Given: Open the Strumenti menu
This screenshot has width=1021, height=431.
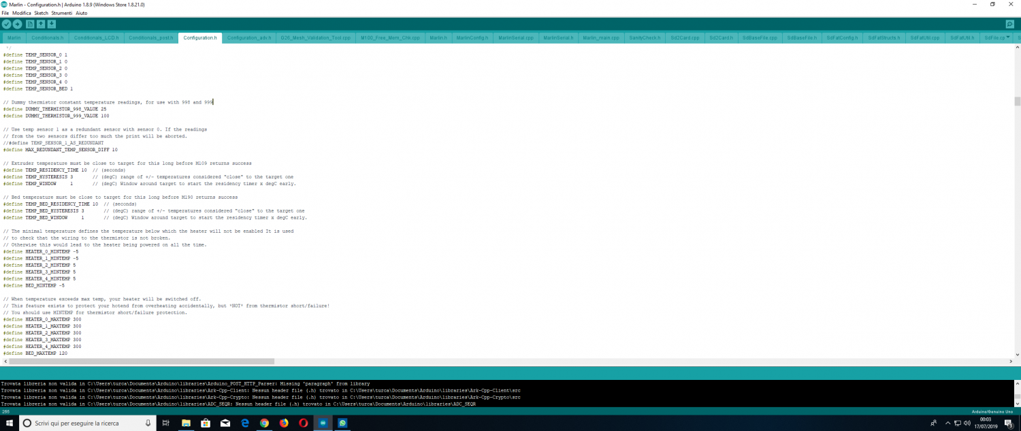Looking at the screenshot, I should [x=61, y=13].
